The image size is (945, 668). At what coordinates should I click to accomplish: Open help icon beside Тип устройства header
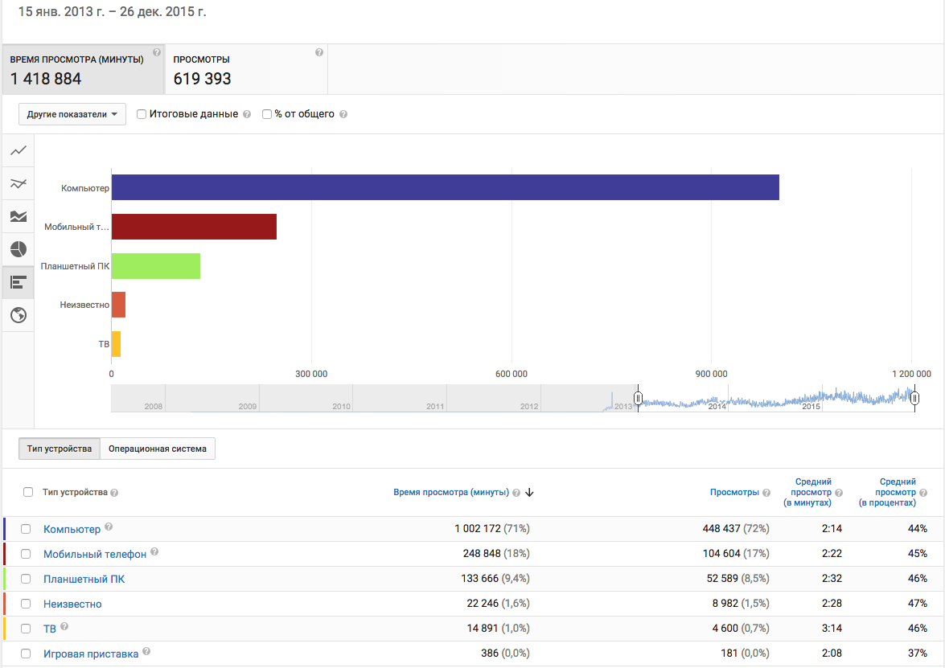(114, 493)
